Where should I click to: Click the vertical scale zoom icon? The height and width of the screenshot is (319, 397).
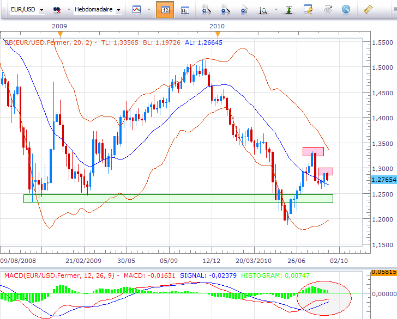(264, 10)
